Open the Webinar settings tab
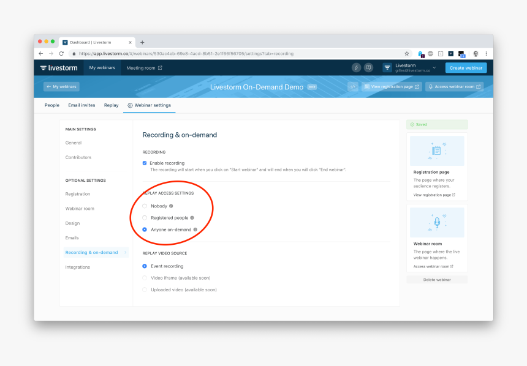 pos(150,105)
